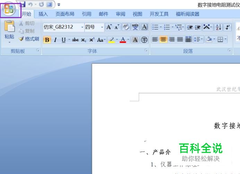Expand font color palette
Screen dimensions: 240x174
click(x=128, y=40)
